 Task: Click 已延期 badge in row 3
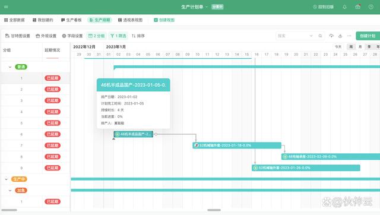(x=52, y=100)
